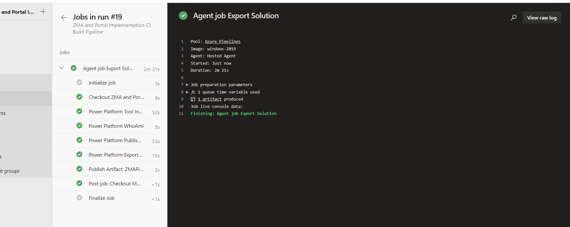
Task: Expand the queue time variable used line
Action: (x=187, y=92)
